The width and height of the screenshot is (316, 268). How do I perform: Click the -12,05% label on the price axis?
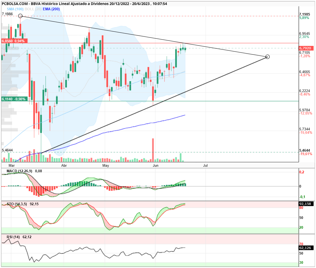(x=306, y=113)
